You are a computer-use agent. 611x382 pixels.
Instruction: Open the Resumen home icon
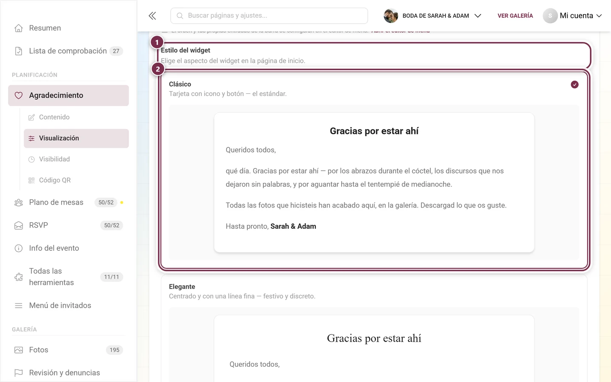pyautogui.click(x=19, y=28)
